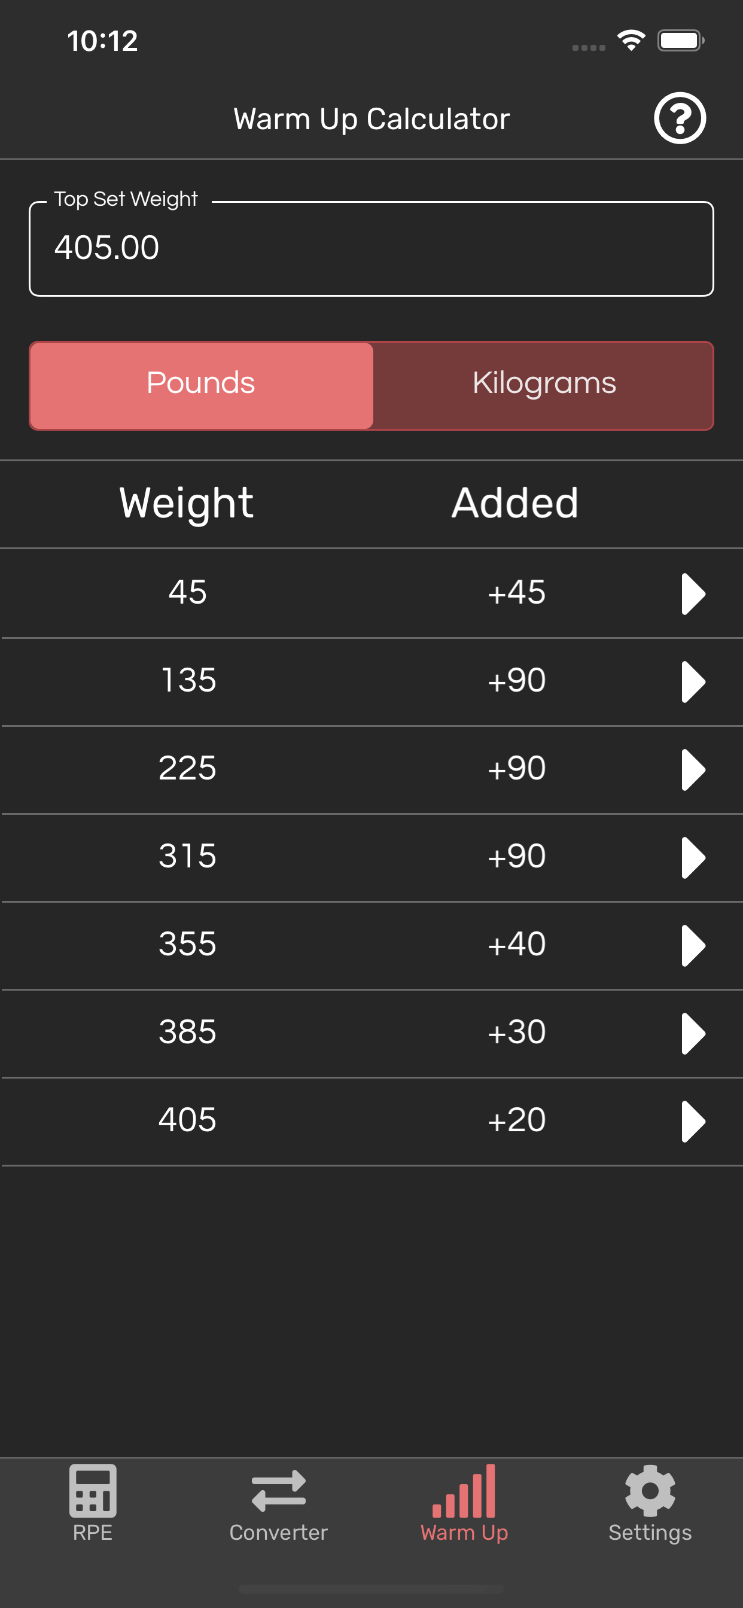Select the Warm Up bars icon
This screenshot has width=743, height=1608.
tap(464, 1491)
